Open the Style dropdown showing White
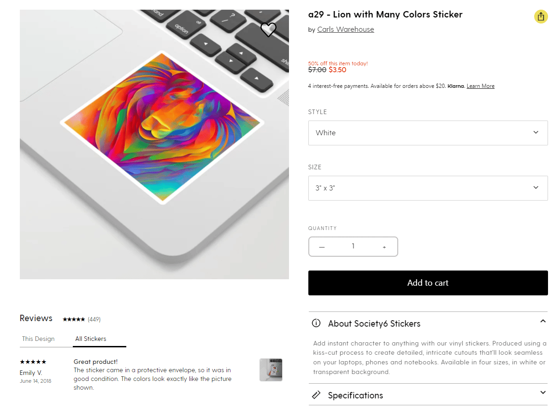The image size is (560, 409). (428, 133)
